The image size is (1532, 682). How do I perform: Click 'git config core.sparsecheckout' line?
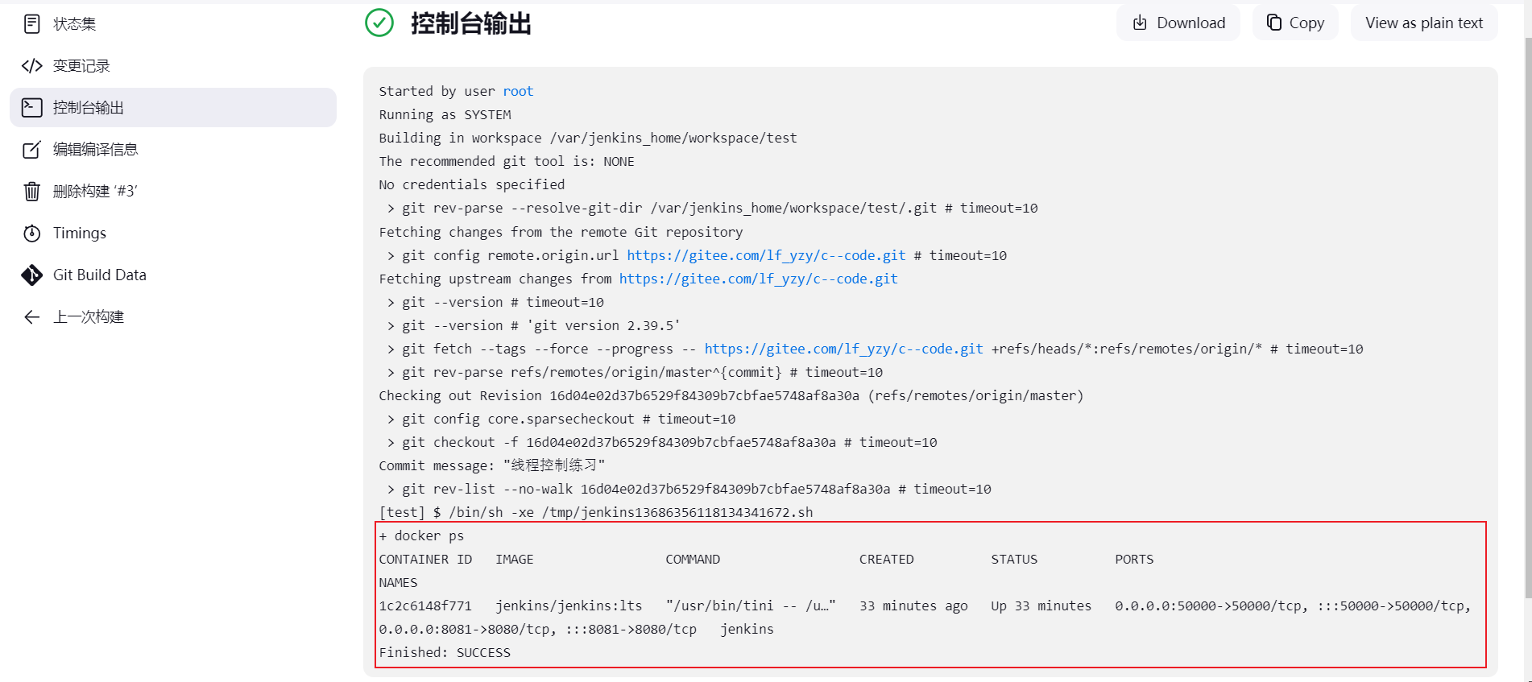561,419
